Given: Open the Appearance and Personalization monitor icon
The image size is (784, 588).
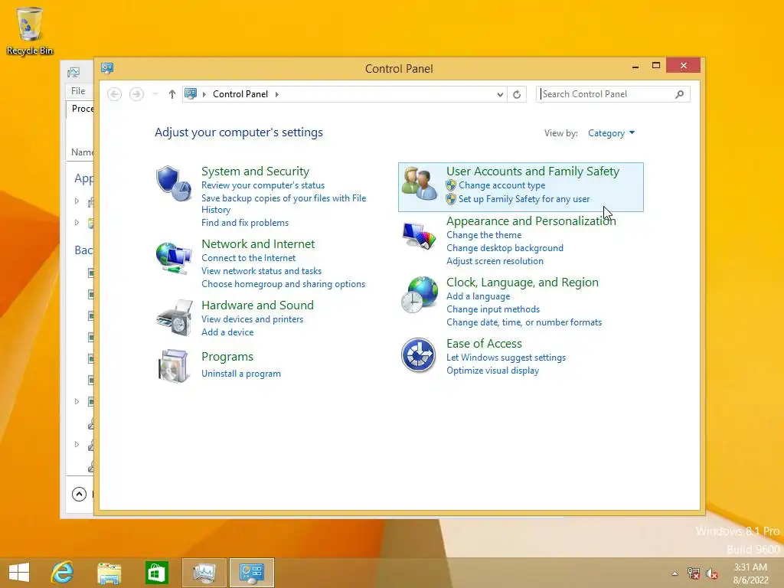Looking at the screenshot, I should coord(419,236).
